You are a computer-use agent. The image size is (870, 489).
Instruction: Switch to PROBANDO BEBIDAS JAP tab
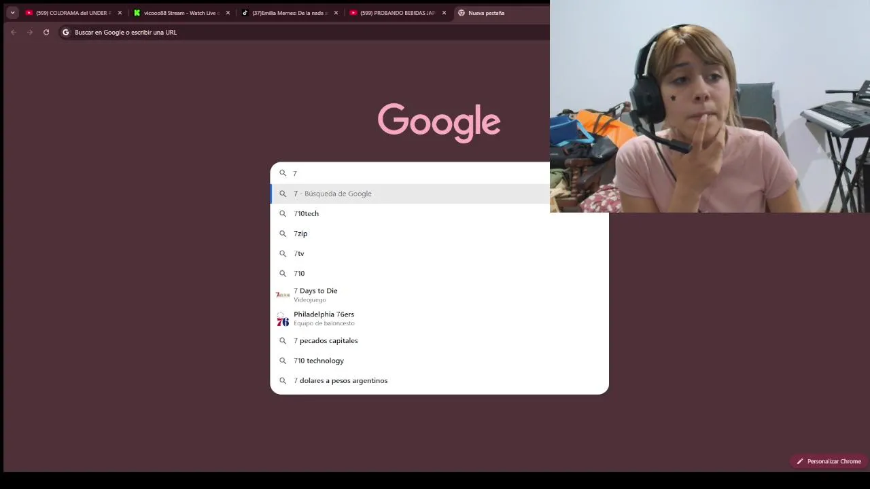pos(398,13)
